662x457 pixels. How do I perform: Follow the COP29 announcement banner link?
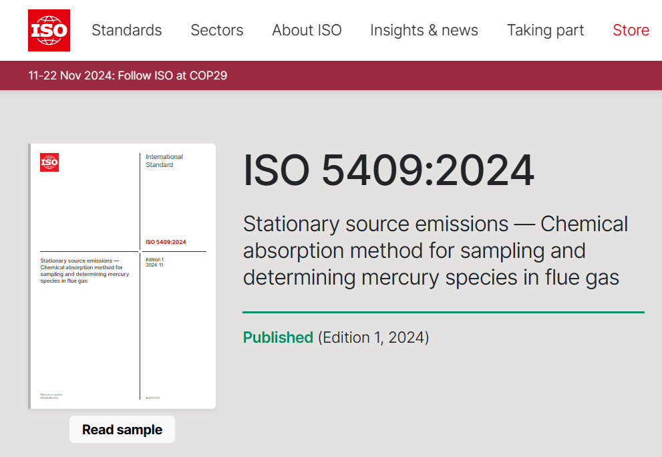(x=128, y=75)
